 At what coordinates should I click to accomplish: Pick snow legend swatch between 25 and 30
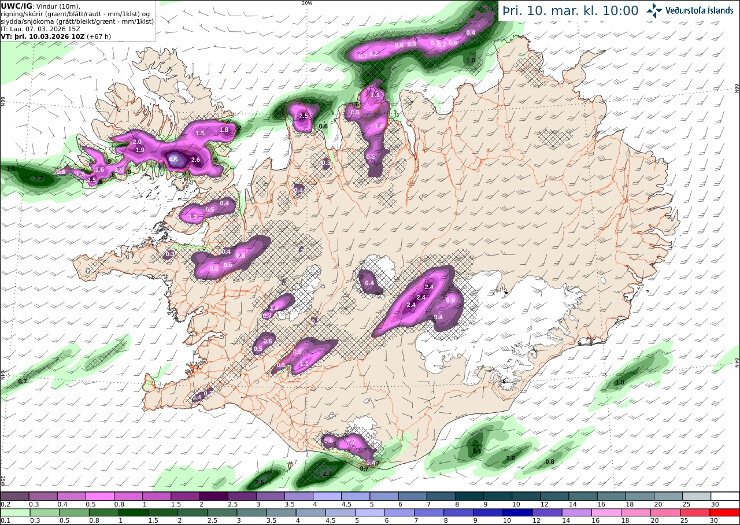point(697,496)
